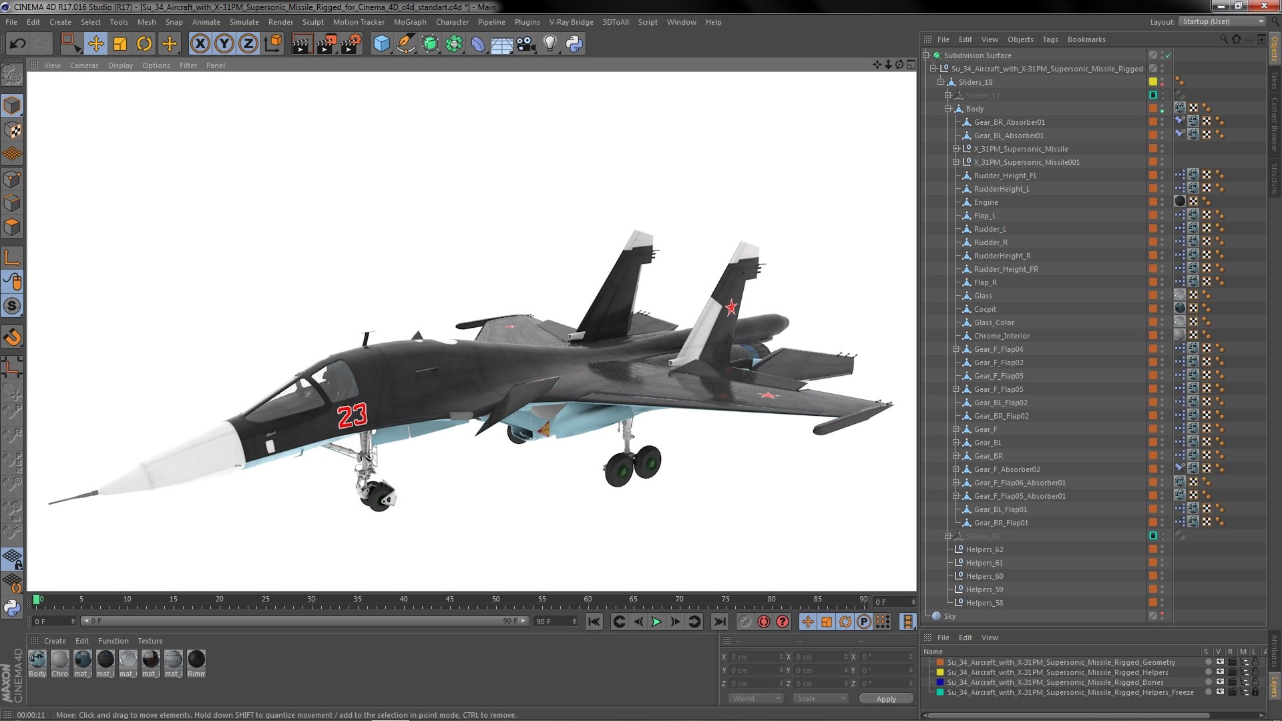Image resolution: width=1282 pixels, height=721 pixels.
Task: Click blue color swatch of Rigged_Bones layer
Action: coord(940,682)
